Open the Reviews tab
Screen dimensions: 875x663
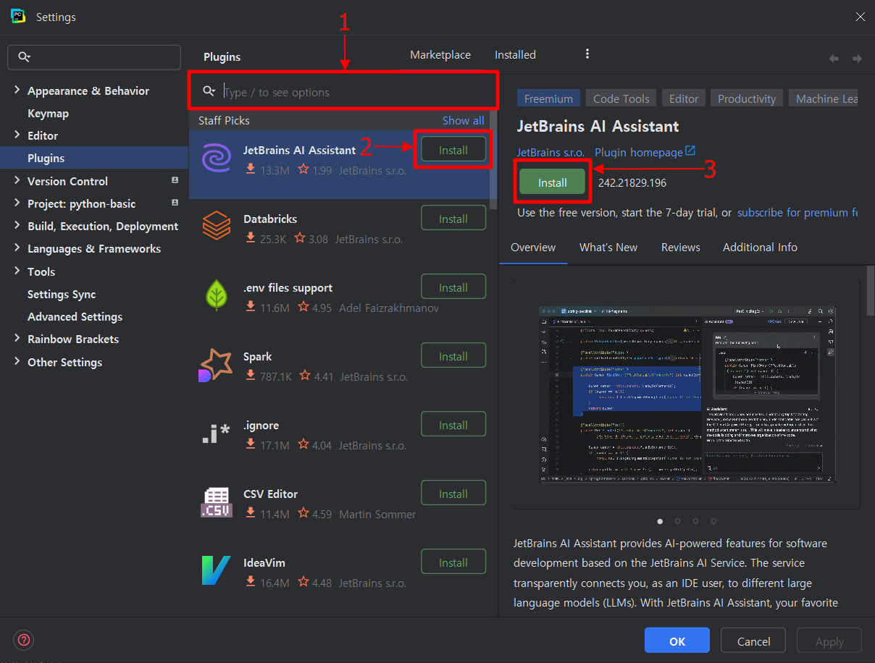(x=681, y=248)
